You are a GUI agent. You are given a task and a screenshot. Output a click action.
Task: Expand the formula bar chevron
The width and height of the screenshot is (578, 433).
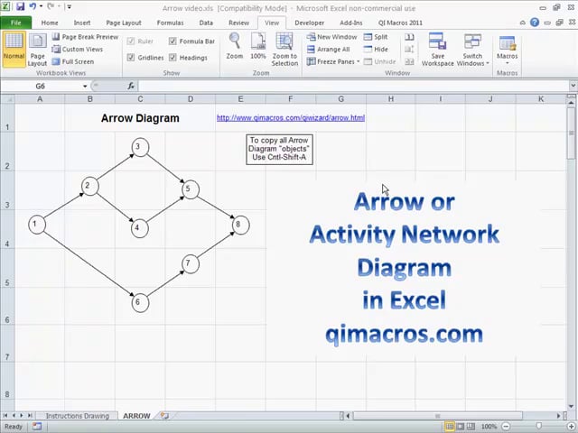[573, 86]
